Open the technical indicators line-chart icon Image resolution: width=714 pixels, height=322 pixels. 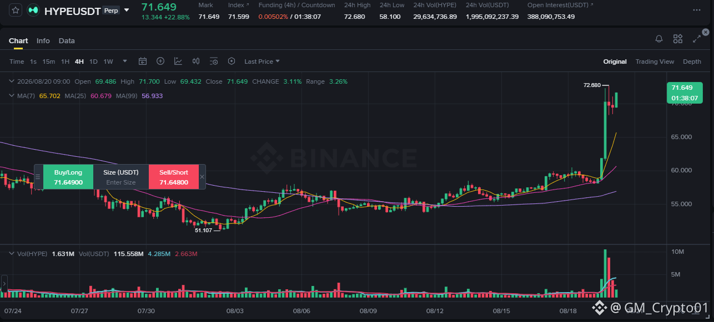(x=178, y=62)
